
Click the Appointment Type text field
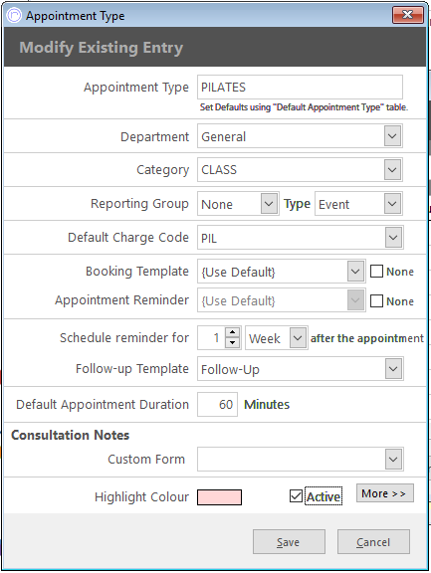point(300,87)
